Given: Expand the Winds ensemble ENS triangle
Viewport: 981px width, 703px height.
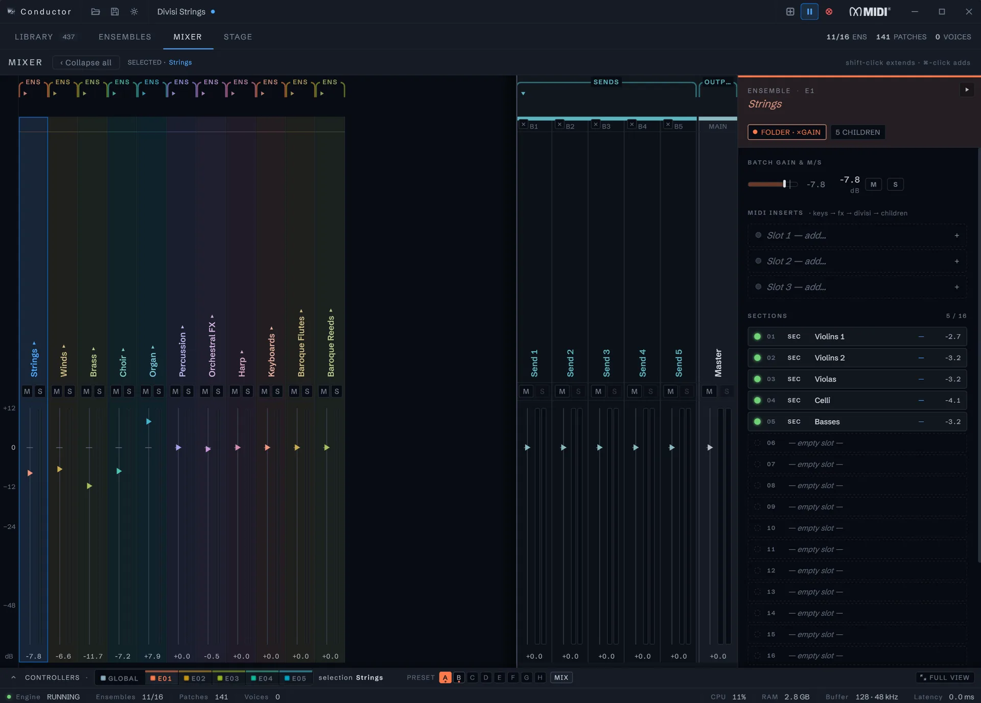Looking at the screenshot, I should pos(55,93).
